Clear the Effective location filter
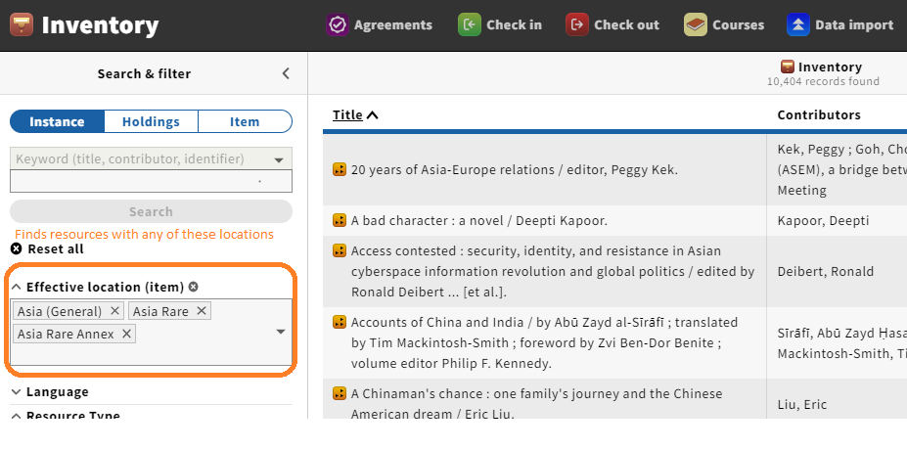The height and width of the screenshot is (450, 907). click(193, 287)
